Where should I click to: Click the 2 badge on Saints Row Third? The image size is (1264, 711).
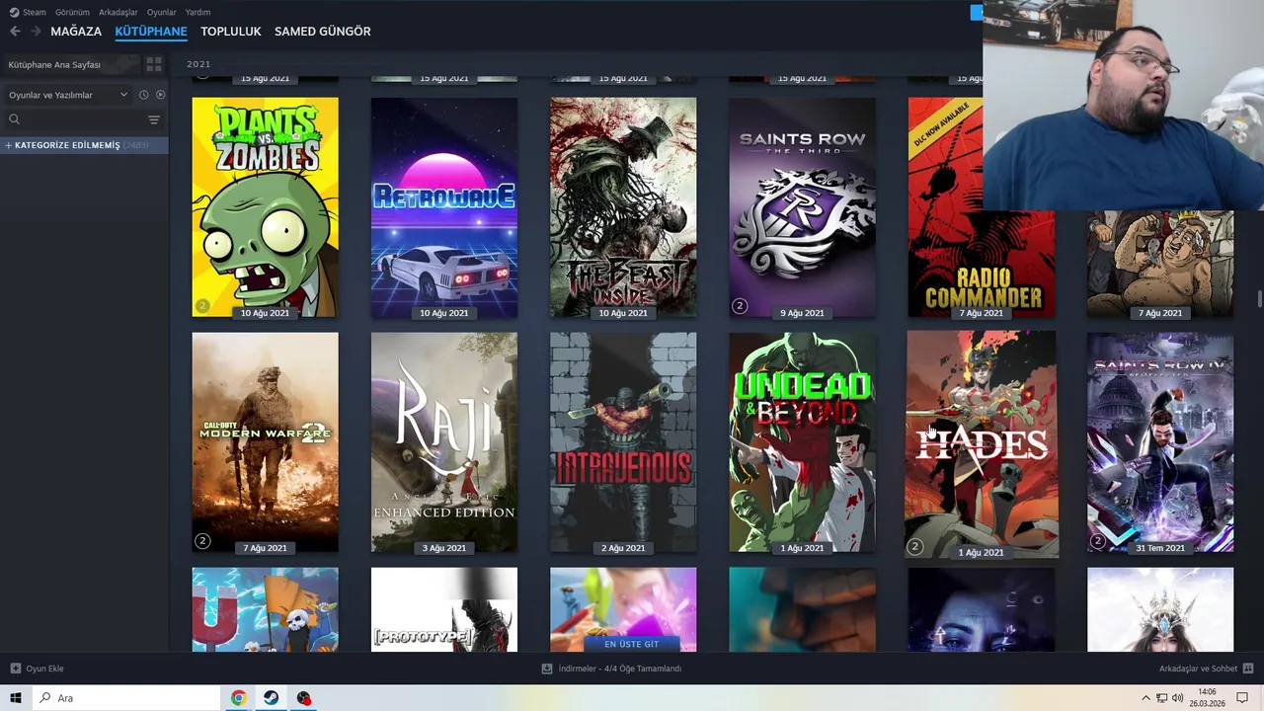740,306
